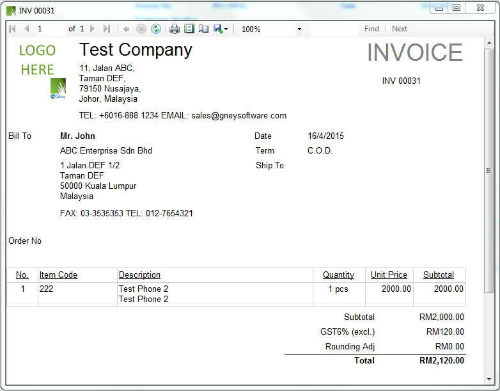Click the Item Code column header
This screenshot has height=391, width=500.
tap(58, 275)
